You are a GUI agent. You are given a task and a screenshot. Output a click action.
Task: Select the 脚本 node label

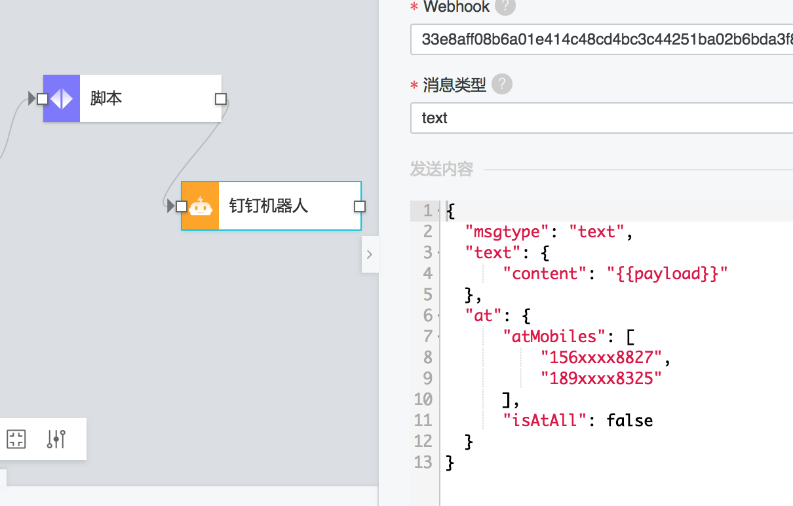(106, 98)
